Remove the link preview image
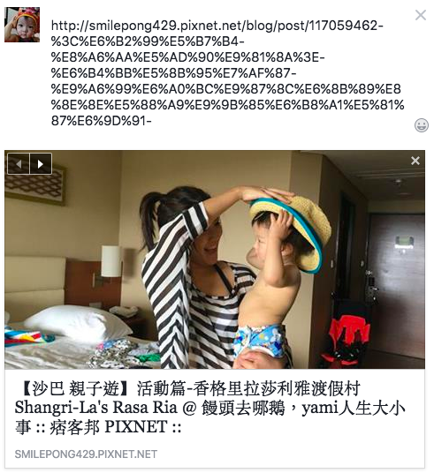The width and height of the screenshot is (434, 473). pyautogui.click(x=415, y=161)
